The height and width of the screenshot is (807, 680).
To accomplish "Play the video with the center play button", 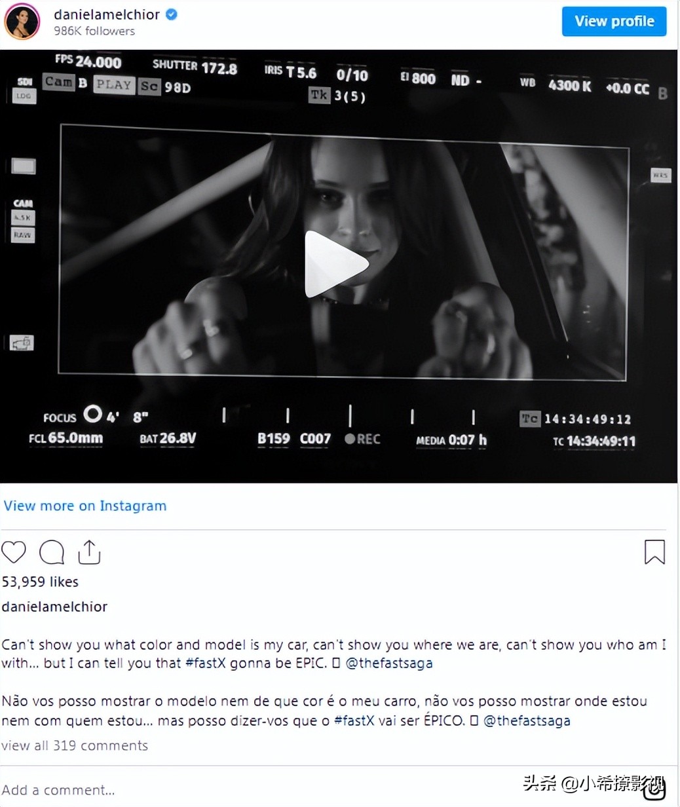I will pos(336,264).
